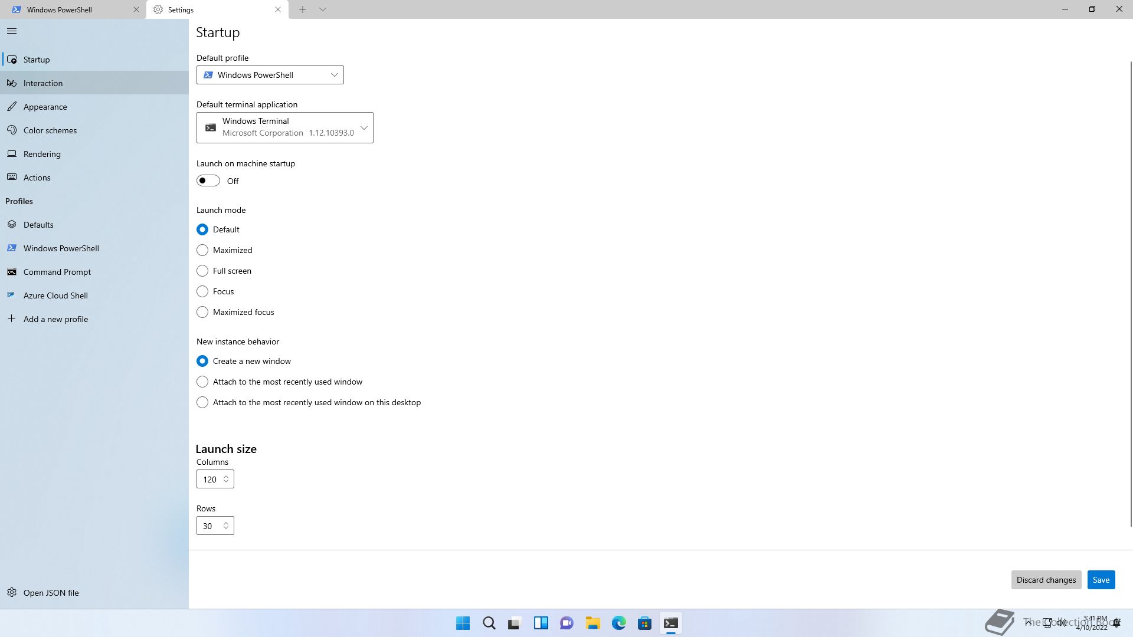
Task: Click the Open JSON file gear icon
Action: pos(12,593)
